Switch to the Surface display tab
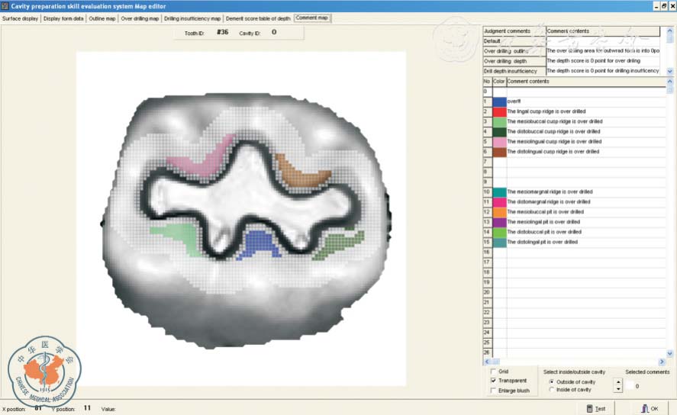This screenshot has height=415, width=677. click(x=21, y=18)
